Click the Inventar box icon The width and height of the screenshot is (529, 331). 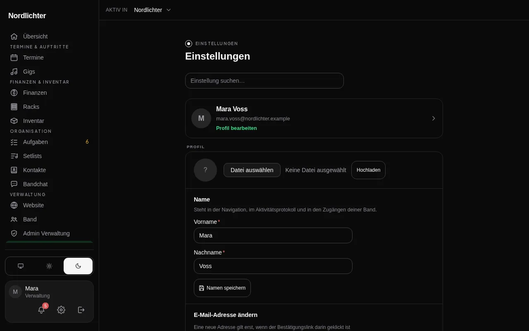14,121
